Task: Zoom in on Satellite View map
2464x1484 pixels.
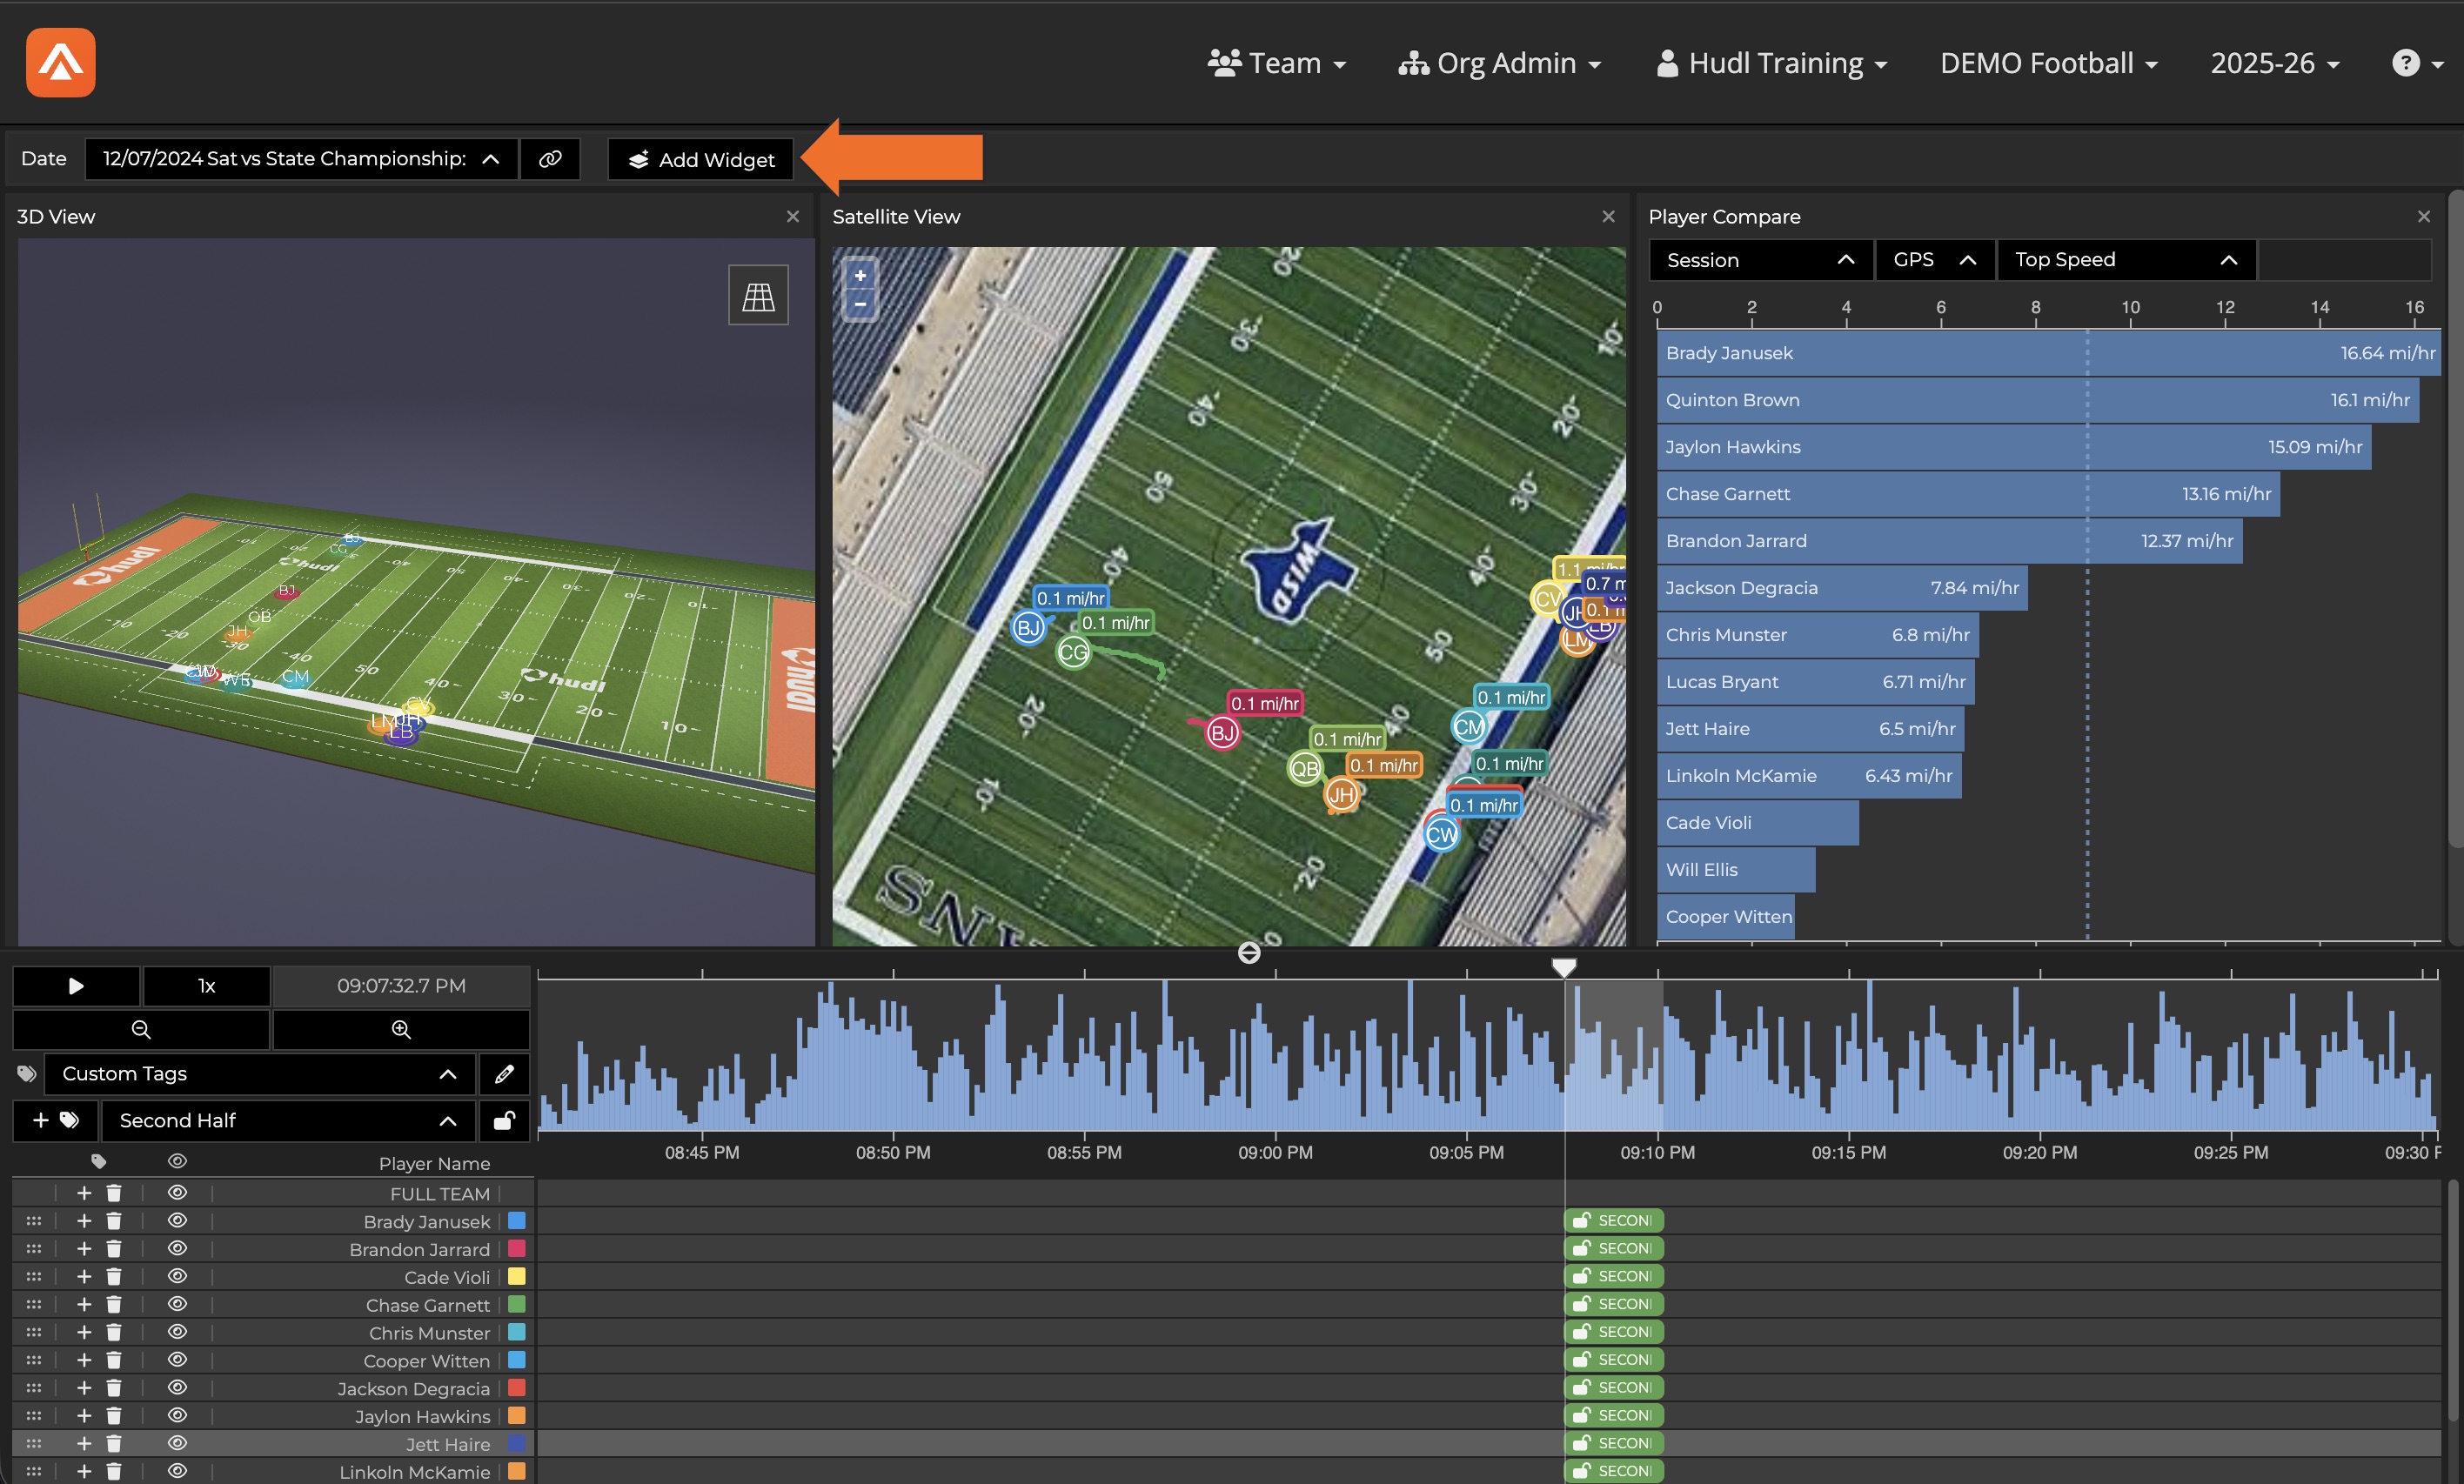Action: (x=860, y=275)
